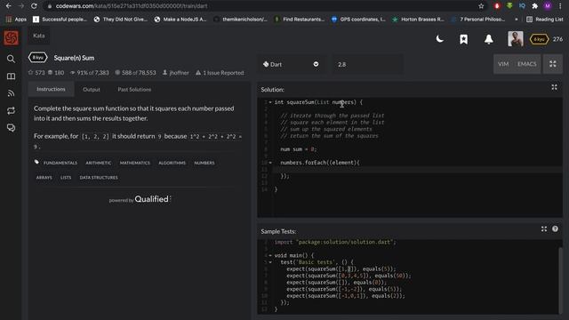Screen dimensions: 569x320
Task: Open notifications bell
Action: pos(488,39)
